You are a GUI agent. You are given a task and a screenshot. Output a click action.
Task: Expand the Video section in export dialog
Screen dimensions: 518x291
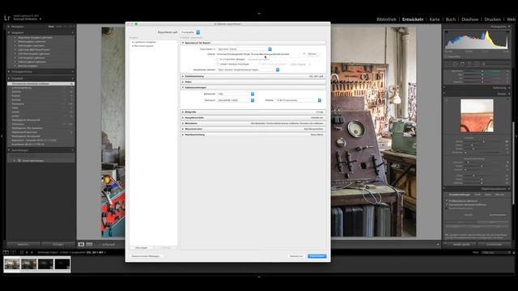183,82
